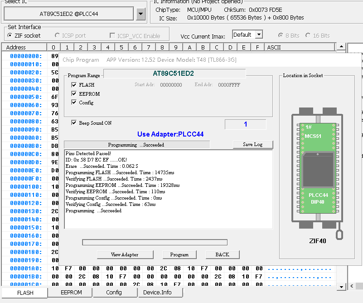Screen dimensions: 363x303
Task: Toggle the EEPROM program range checkbox
Action: coord(74,94)
